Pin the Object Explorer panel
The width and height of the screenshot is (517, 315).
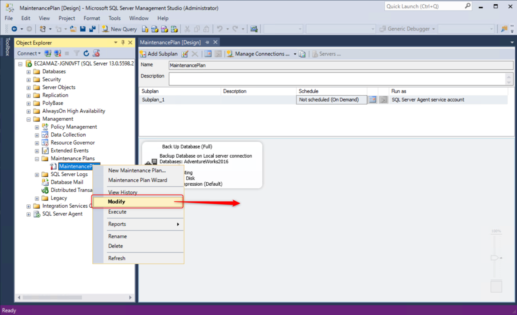(x=123, y=43)
